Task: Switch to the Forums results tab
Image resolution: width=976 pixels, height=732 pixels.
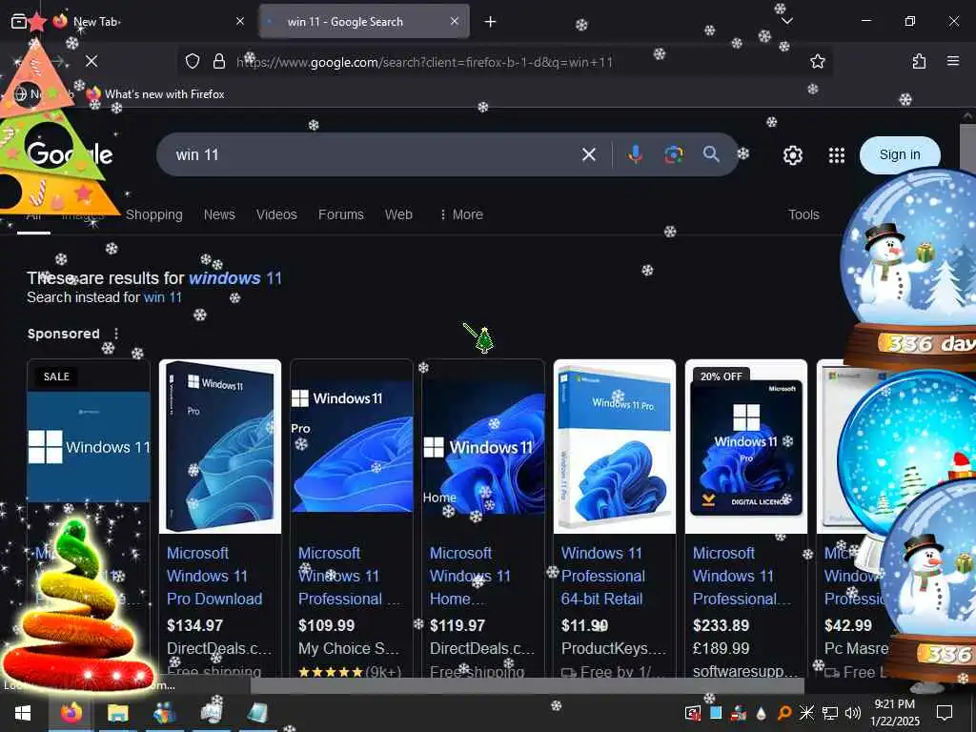Action: [340, 214]
